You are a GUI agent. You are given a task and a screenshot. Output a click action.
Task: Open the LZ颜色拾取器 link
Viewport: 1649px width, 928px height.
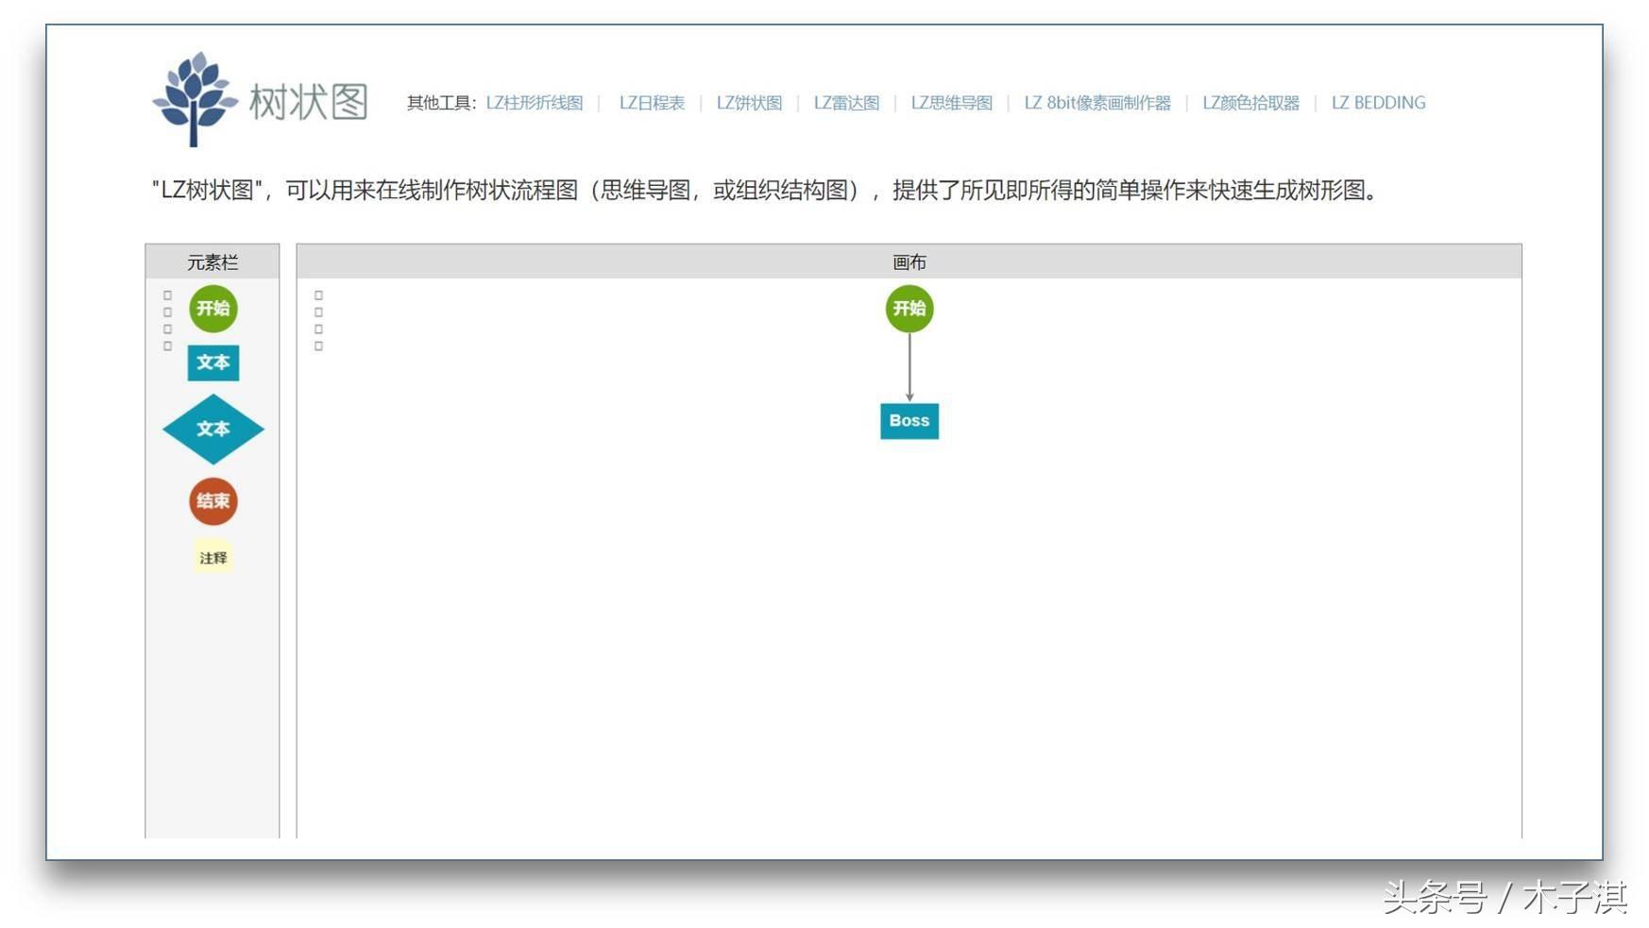click(x=1250, y=103)
